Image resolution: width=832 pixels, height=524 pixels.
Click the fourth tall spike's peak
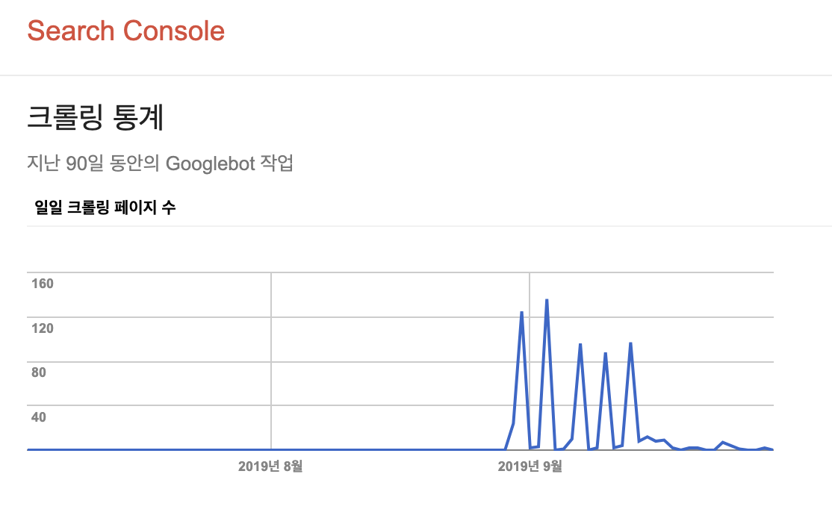tap(605, 353)
